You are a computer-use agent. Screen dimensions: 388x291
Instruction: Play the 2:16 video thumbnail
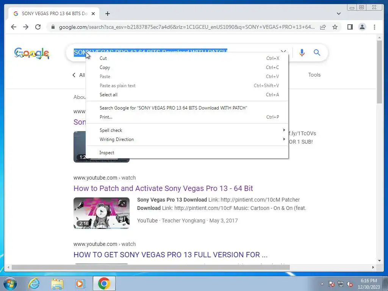(x=102, y=213)
